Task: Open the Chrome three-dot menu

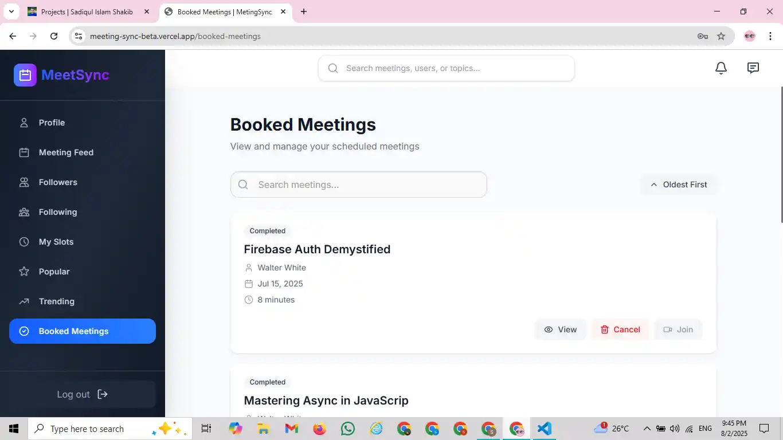Action: click(770, 36)
